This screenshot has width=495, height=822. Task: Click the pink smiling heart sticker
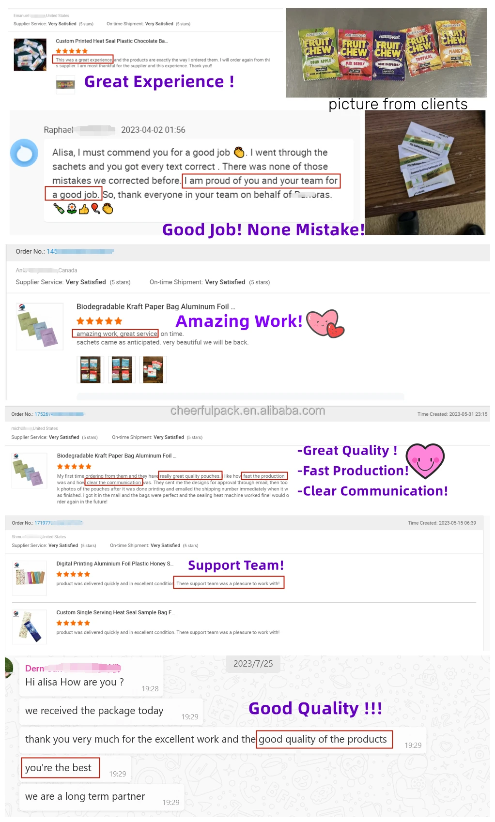point(425,460)
